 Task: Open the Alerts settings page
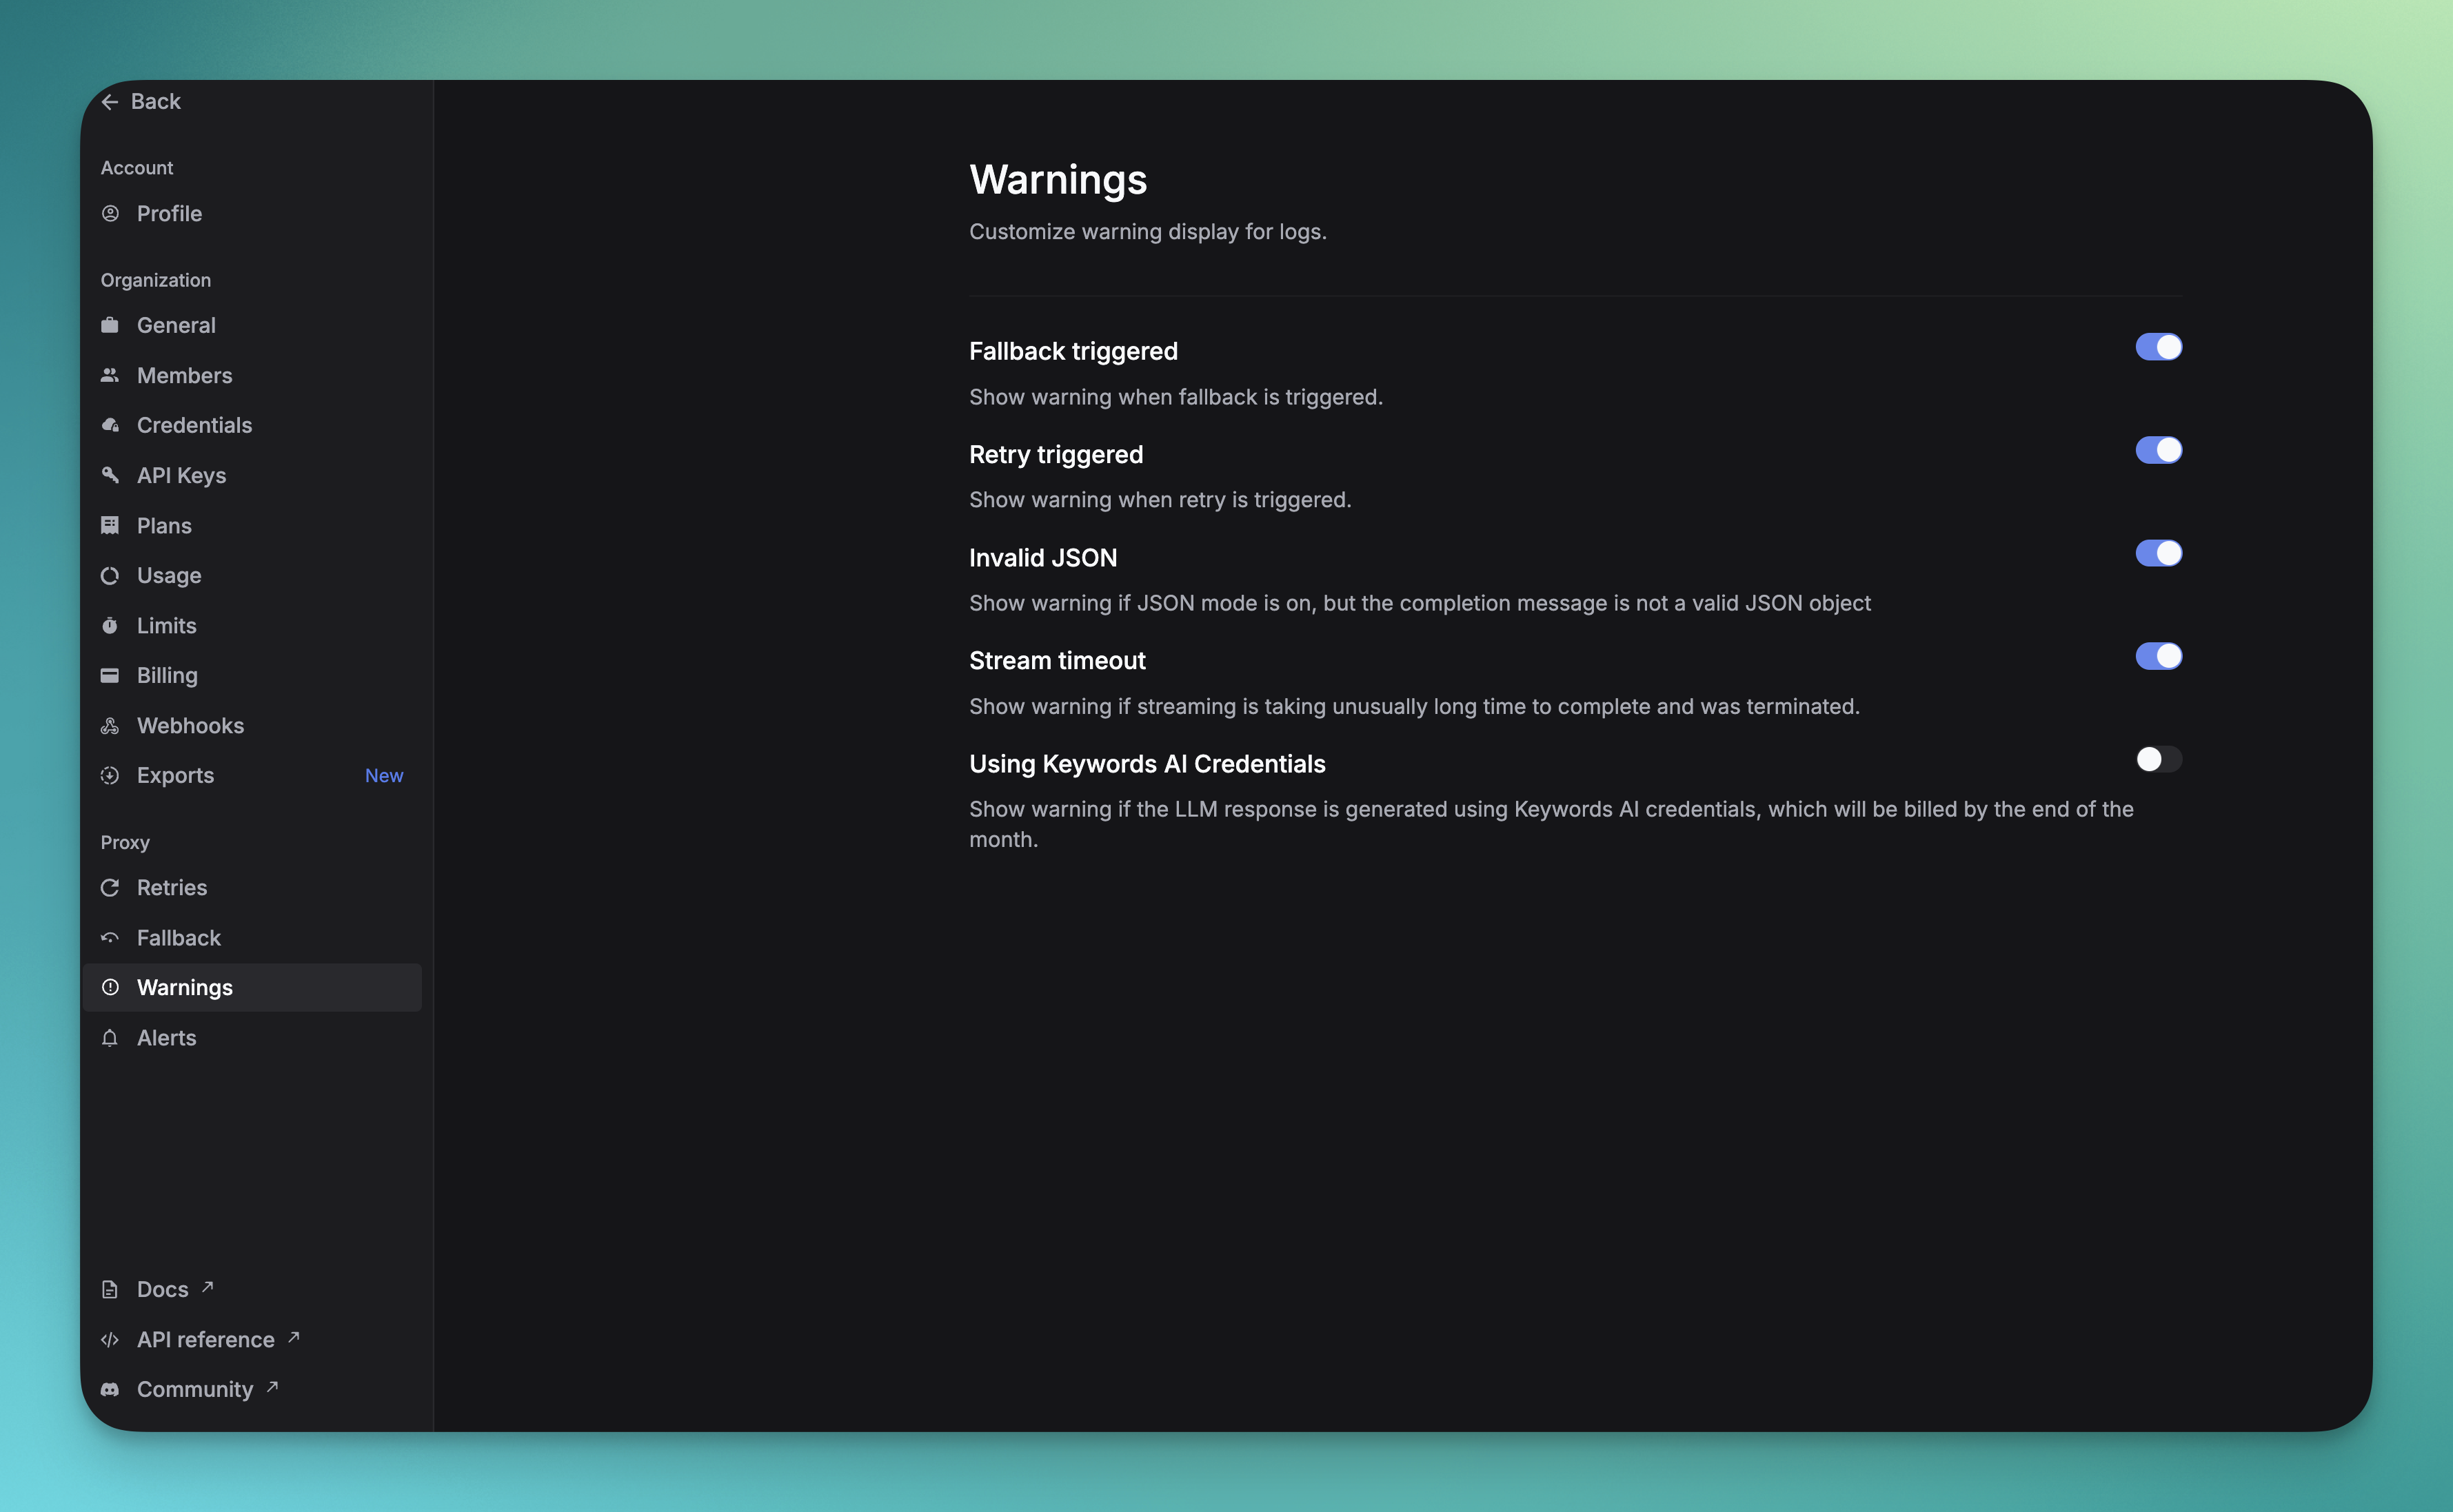coord(252,1037)
